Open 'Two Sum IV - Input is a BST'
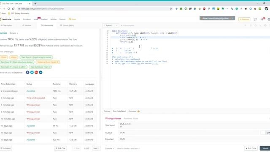The width and height of the screenshot is (270, 152). [x=13, y=67]
